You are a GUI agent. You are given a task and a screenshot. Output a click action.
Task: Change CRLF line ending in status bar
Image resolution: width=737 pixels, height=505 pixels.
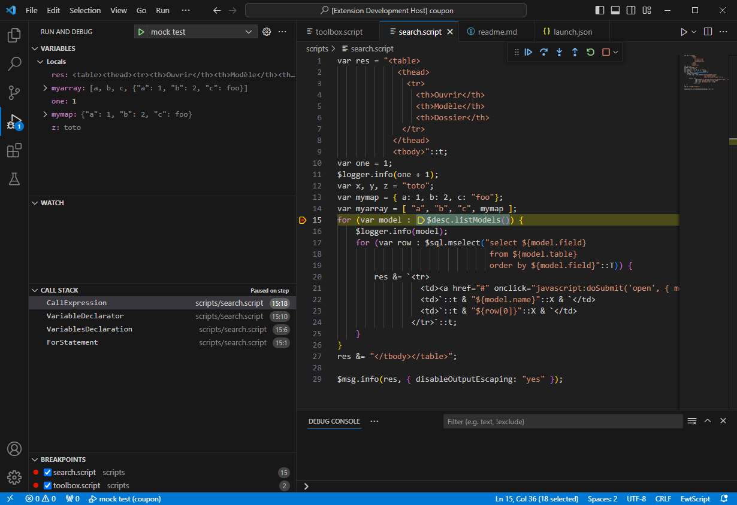point(663,498)
